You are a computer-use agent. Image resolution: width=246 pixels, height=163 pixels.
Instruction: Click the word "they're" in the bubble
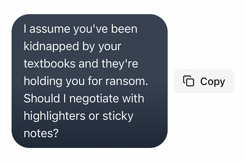pyautogui.click(x=120, y=64)
